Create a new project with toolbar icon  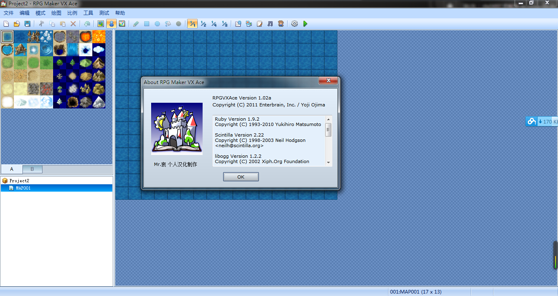[x=6, y=24]
